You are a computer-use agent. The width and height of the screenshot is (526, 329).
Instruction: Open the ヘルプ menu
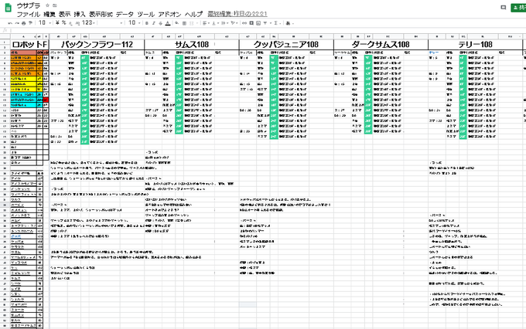point(193,14)
